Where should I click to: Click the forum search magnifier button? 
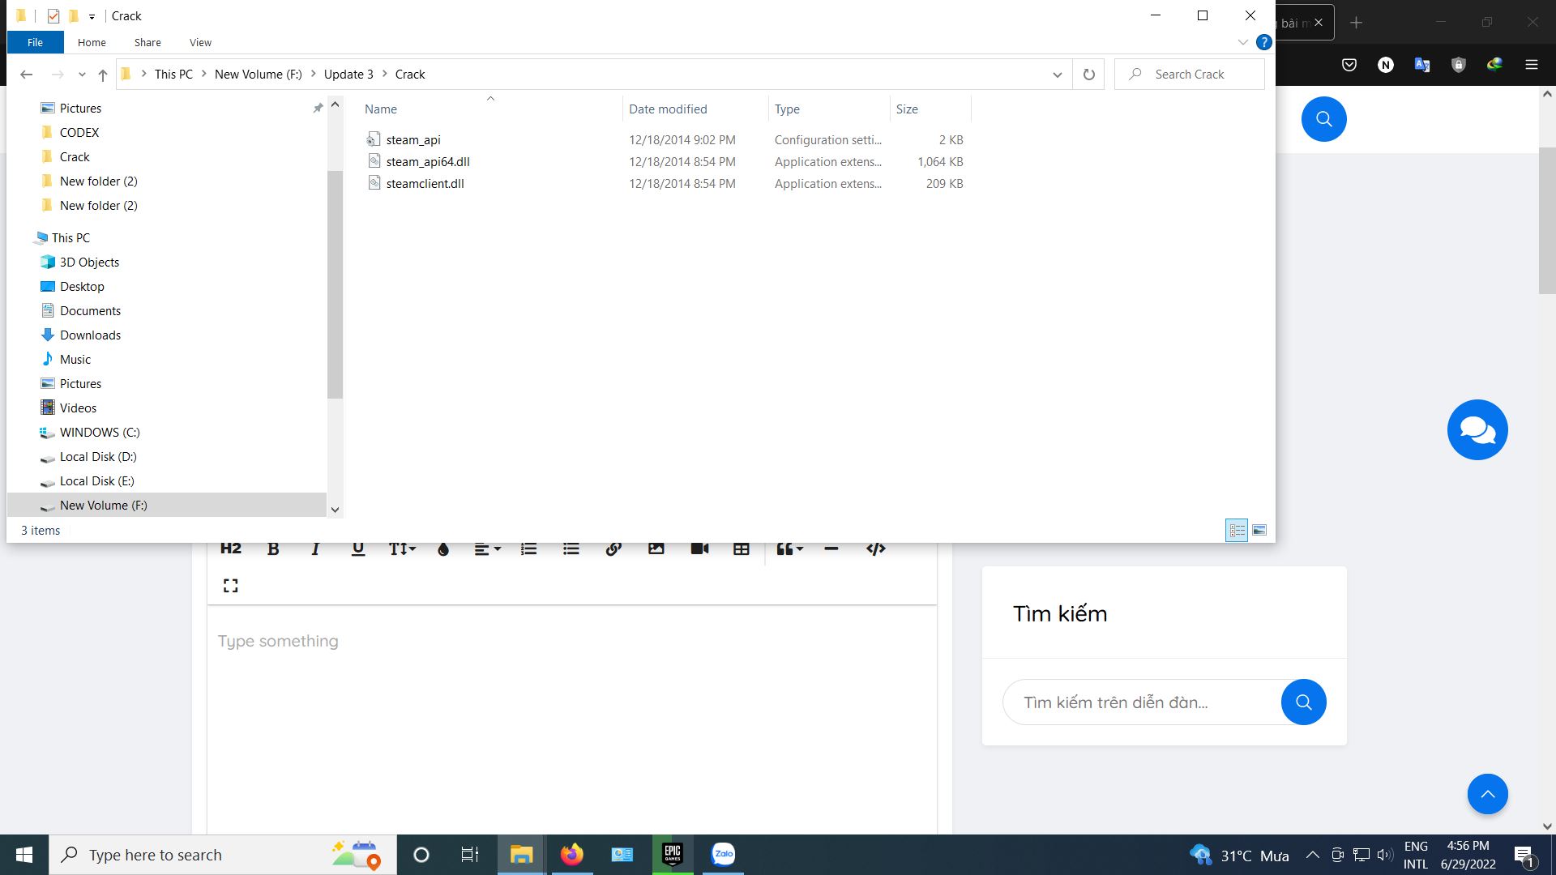click(1303, 702)
